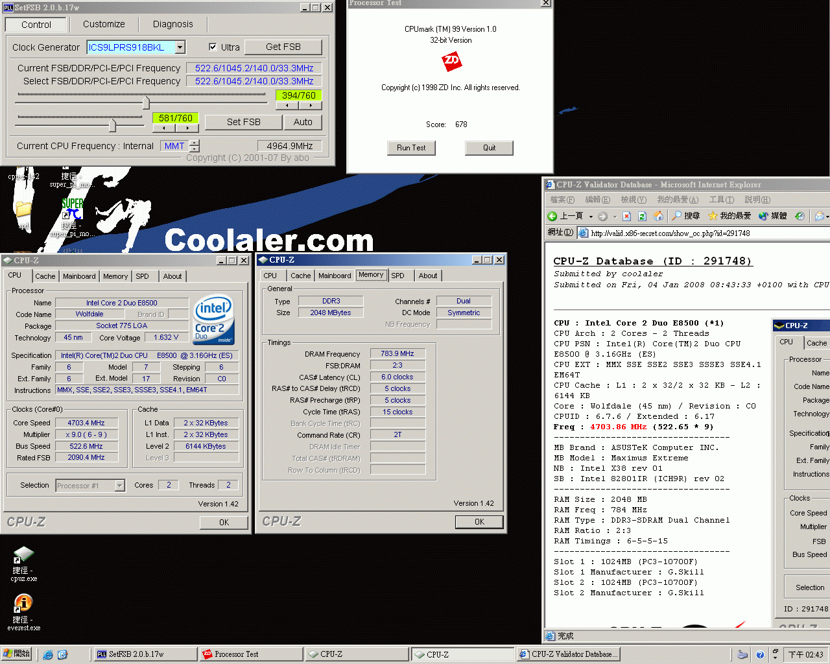
Task: Click OK in left CPU-Z window
Action: (x=224, y=522)
